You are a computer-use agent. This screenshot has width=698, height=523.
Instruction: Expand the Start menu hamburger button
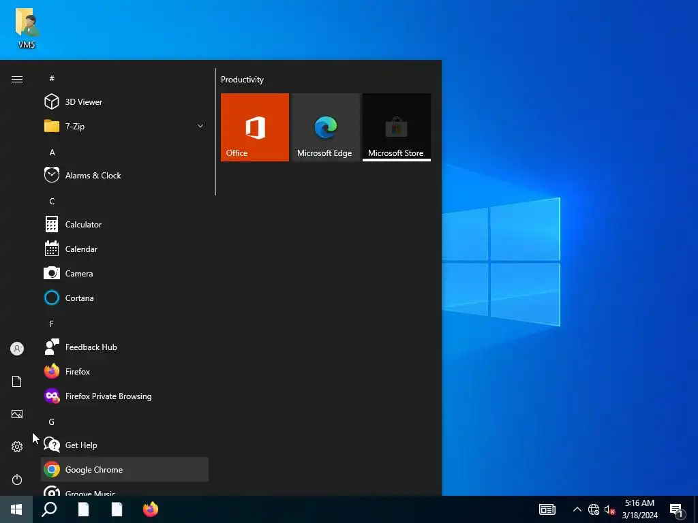click(17, 79)
